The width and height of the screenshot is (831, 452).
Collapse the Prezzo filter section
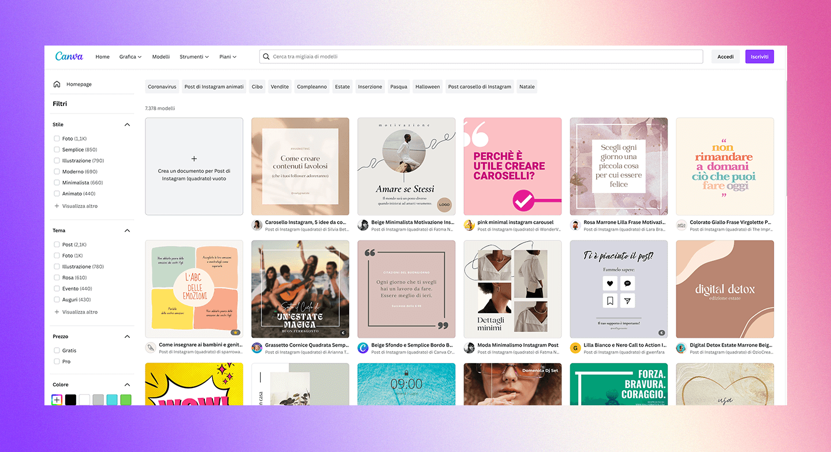click(x=128, y=336)
